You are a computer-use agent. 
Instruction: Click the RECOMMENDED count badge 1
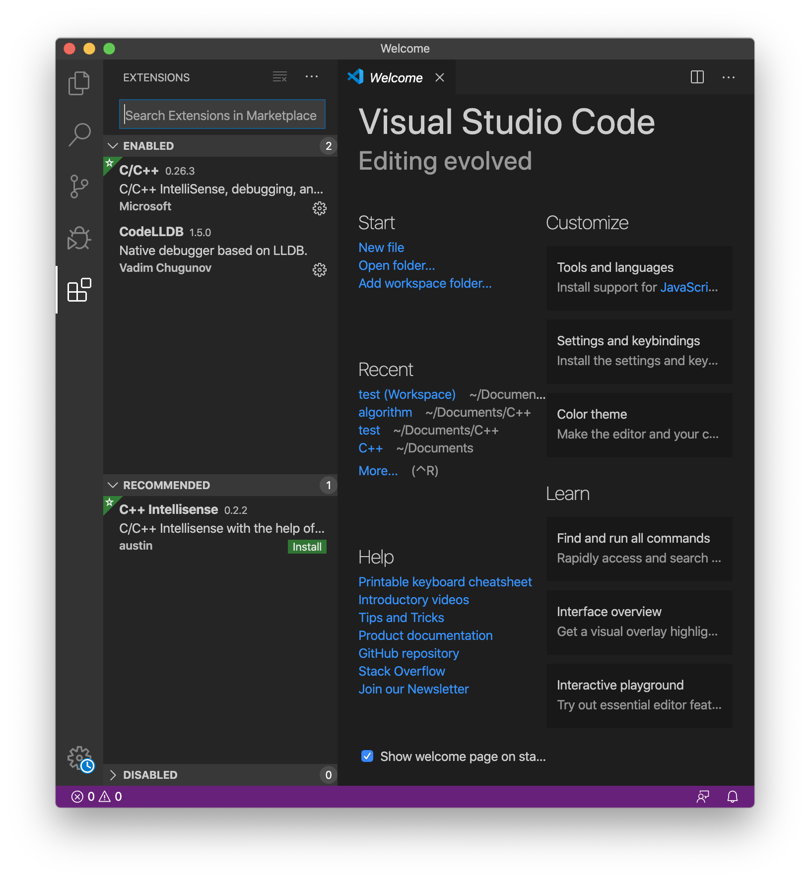[x=328, y=485]
